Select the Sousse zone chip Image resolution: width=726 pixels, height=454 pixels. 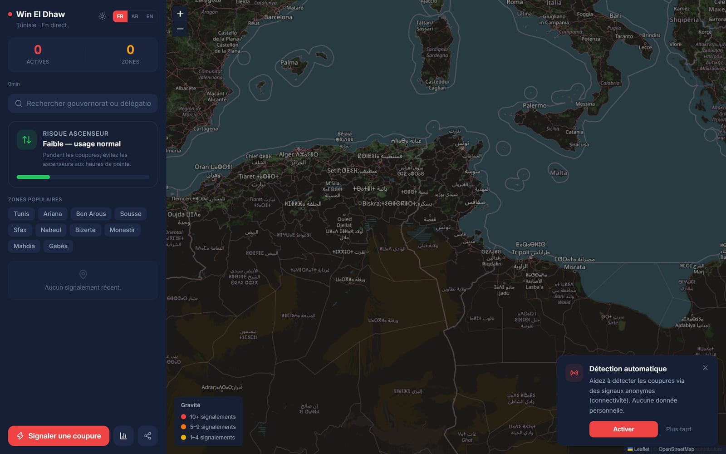click(x=131, y=214)
